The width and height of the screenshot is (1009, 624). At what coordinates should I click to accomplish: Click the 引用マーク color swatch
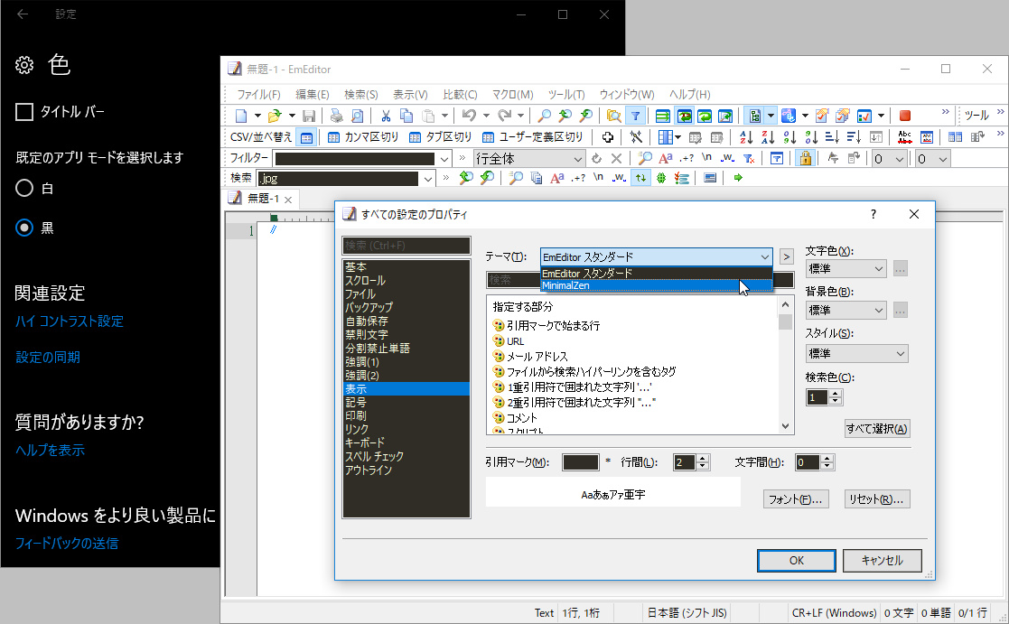pyautogui.click(x=579, y=461)
